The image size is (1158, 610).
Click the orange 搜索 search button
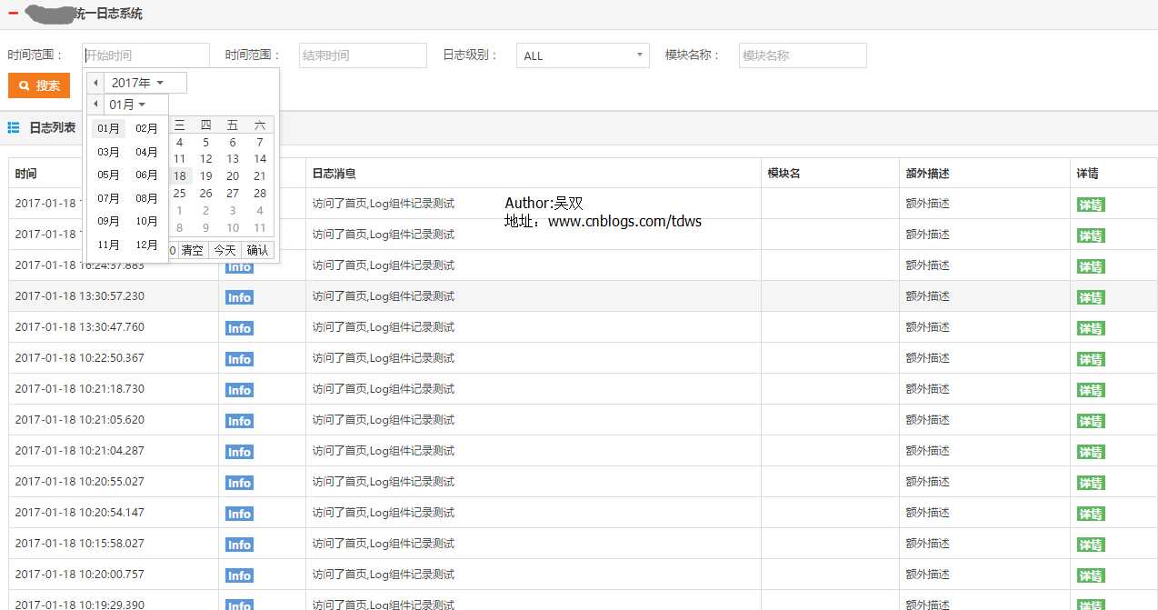point(39,85)
